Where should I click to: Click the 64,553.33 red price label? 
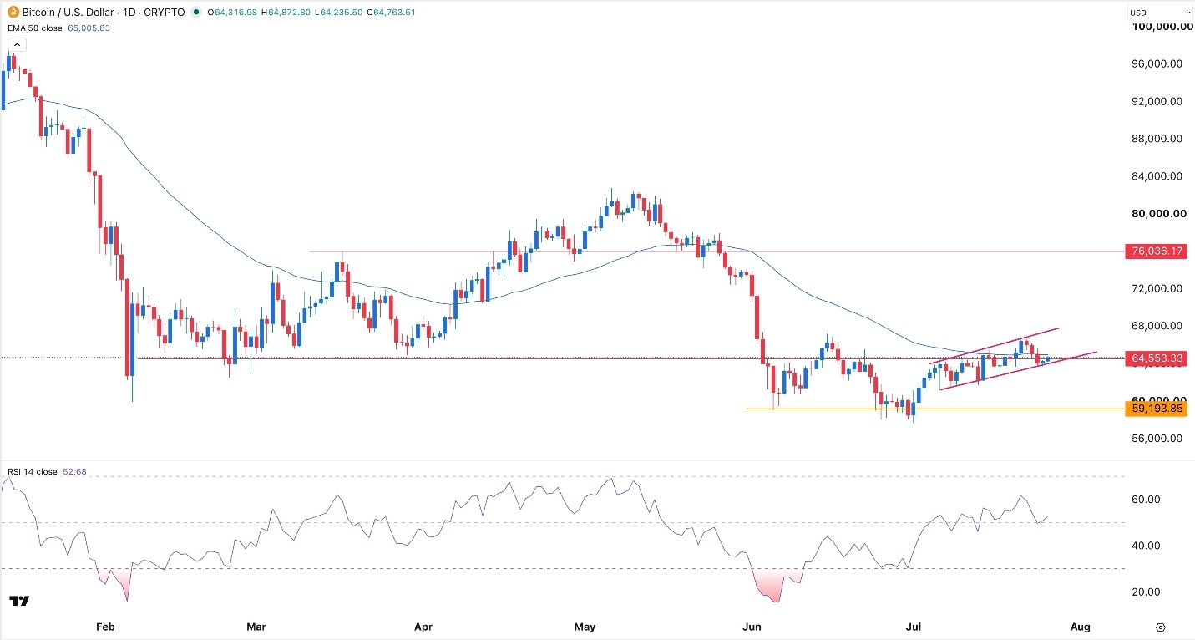tap(1155, 358)
